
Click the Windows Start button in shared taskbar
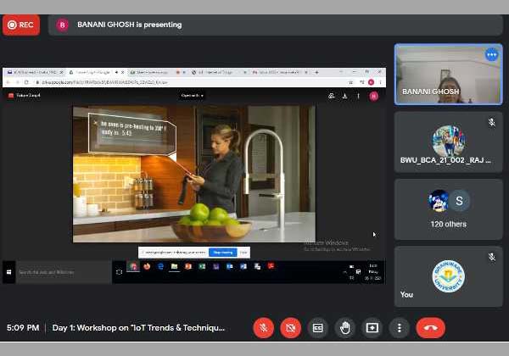coord(9,272)
